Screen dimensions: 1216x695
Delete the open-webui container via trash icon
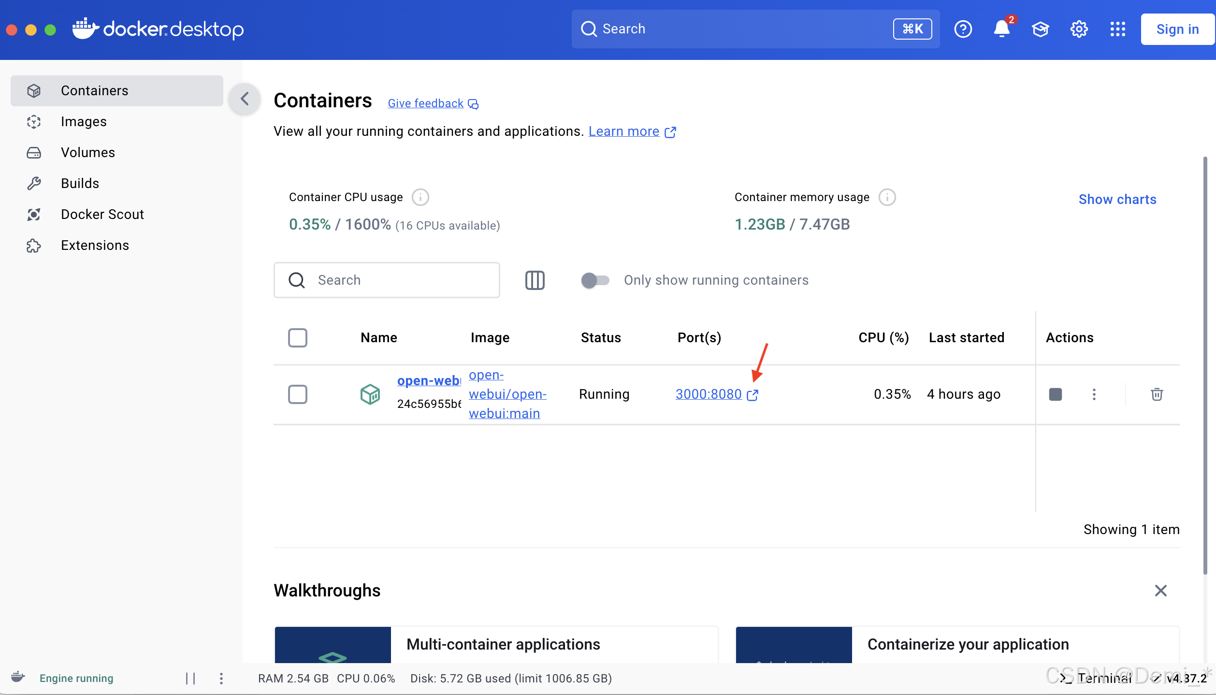point(1157,394)
